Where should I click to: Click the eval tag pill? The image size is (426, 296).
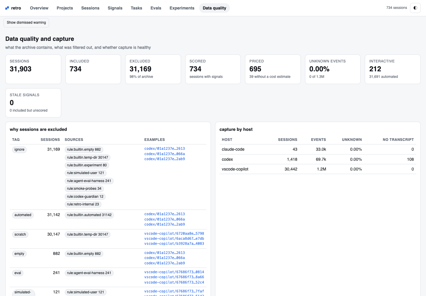[x=18, y=273]
